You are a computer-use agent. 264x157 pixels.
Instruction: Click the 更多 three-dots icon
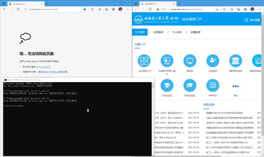pyautogui.click(x=236, y=86)
